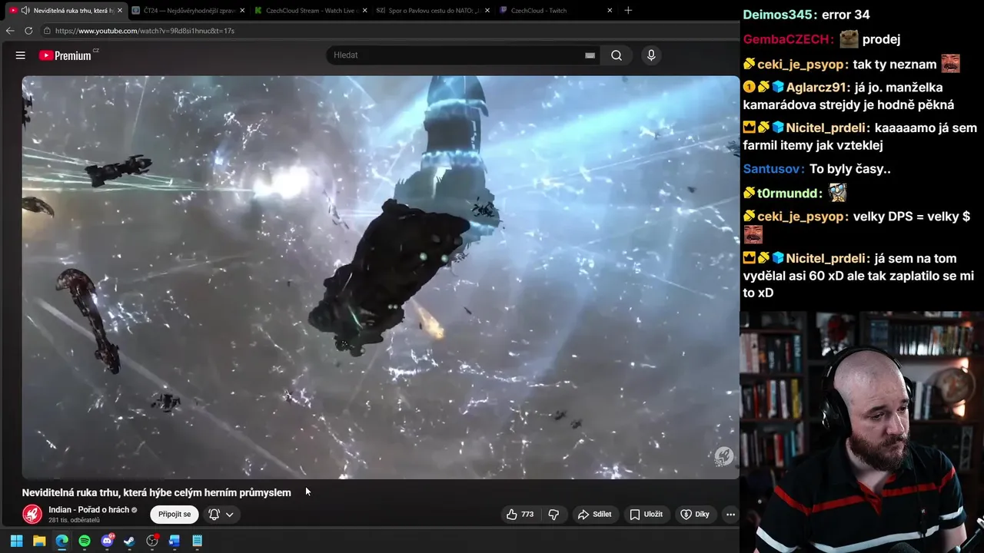Click the emote in t0rmundd's message

[837, 193]
